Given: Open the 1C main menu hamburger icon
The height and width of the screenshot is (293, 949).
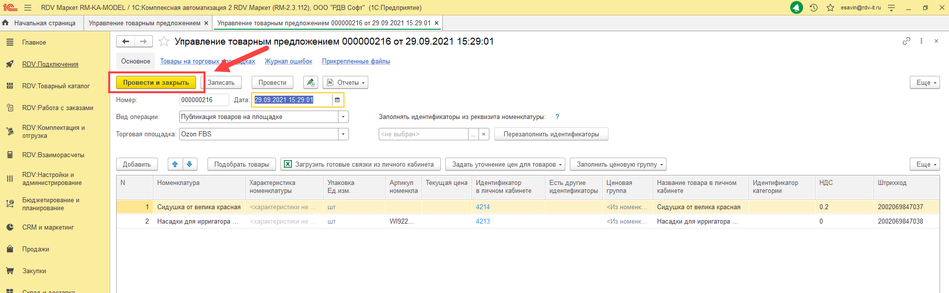Looking at the screenshot, I should [x=28, y=7].
